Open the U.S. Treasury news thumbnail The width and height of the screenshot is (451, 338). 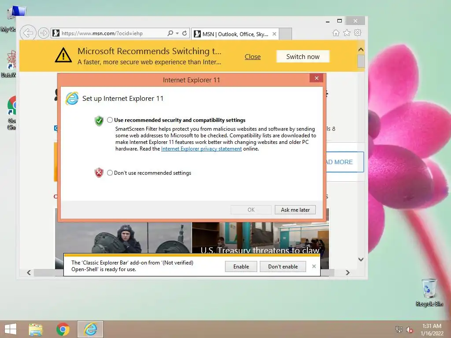click(x=260, y=238)
